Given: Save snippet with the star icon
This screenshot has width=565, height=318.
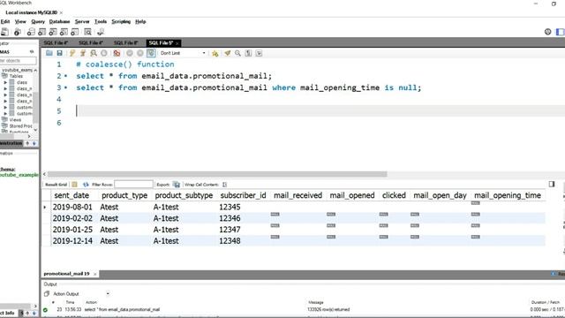Looking at the screenshot, I should [215, 53].
